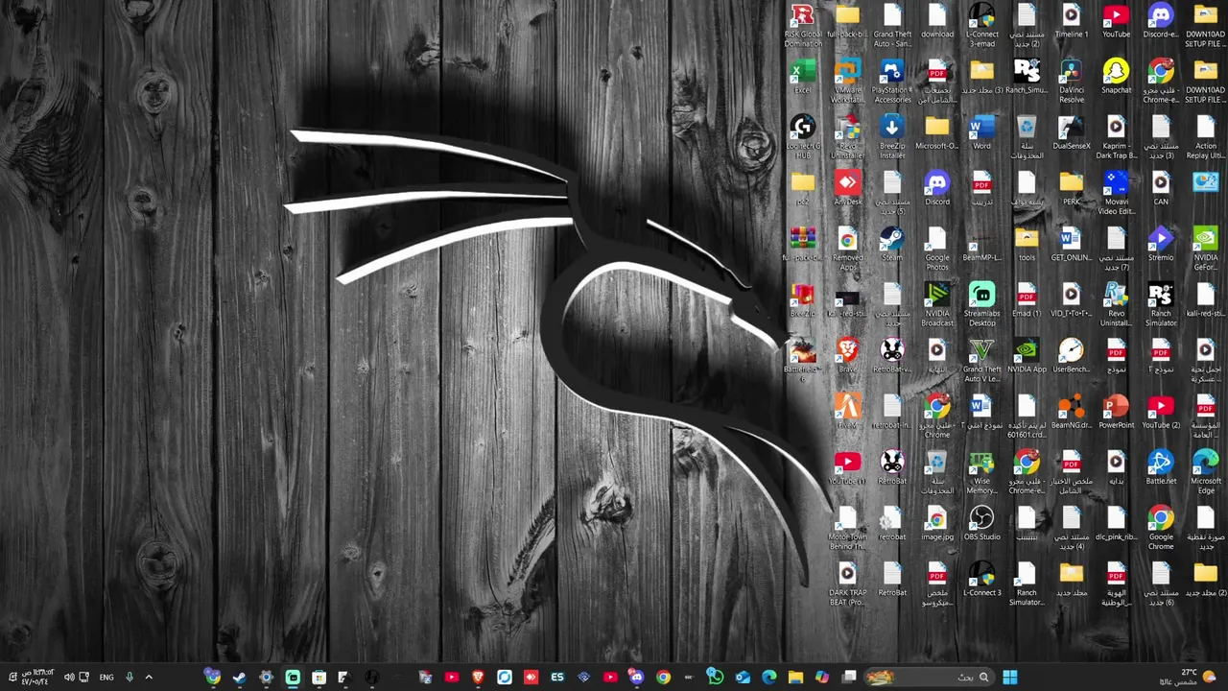1228x691 pixels.
Task: Open weather widget showing 27°C
Action: [1187, 678]
